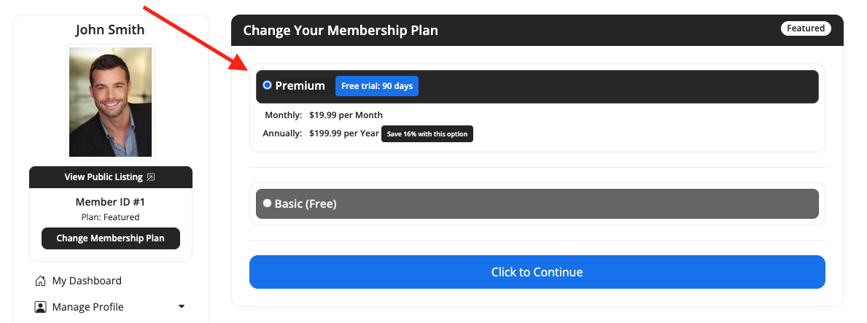Click the Featured badge in header

[806, 28]
